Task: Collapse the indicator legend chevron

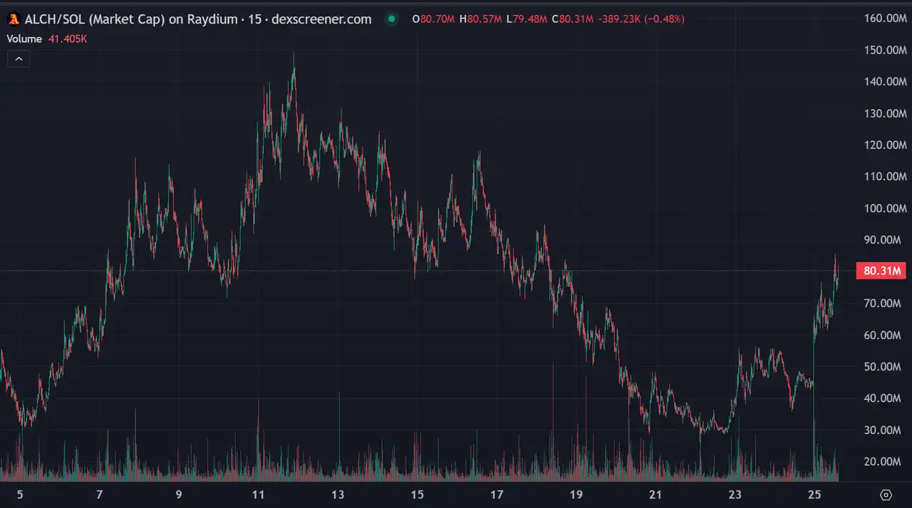Action: click(x=19, y=59)
